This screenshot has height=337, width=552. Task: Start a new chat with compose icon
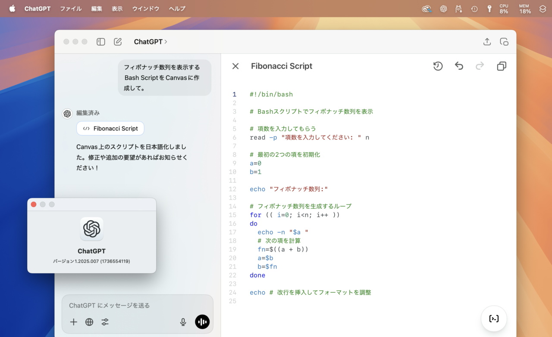pos(118,42)
